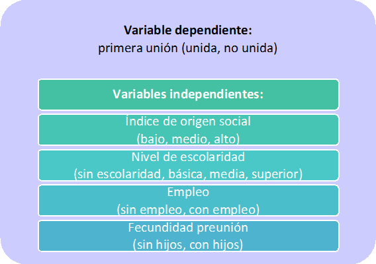Select the 'Nivel de escolaridad' label
This screenshot has width=376, height=264.
tap(188, 157)
